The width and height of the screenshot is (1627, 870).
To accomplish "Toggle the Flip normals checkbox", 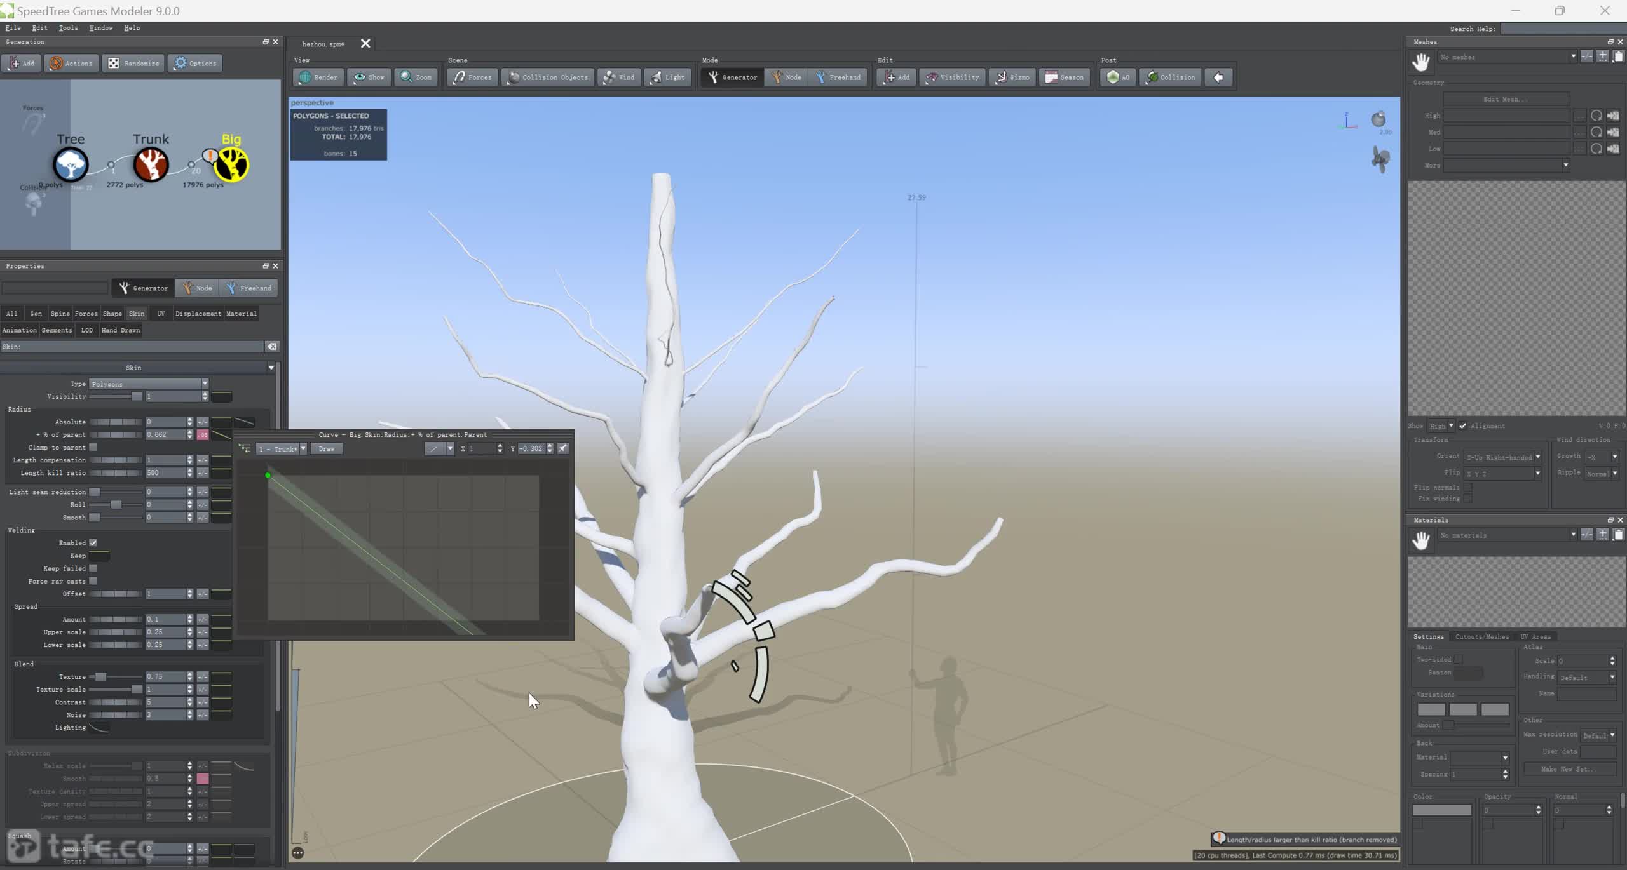I will click(x=1468, y=488).
